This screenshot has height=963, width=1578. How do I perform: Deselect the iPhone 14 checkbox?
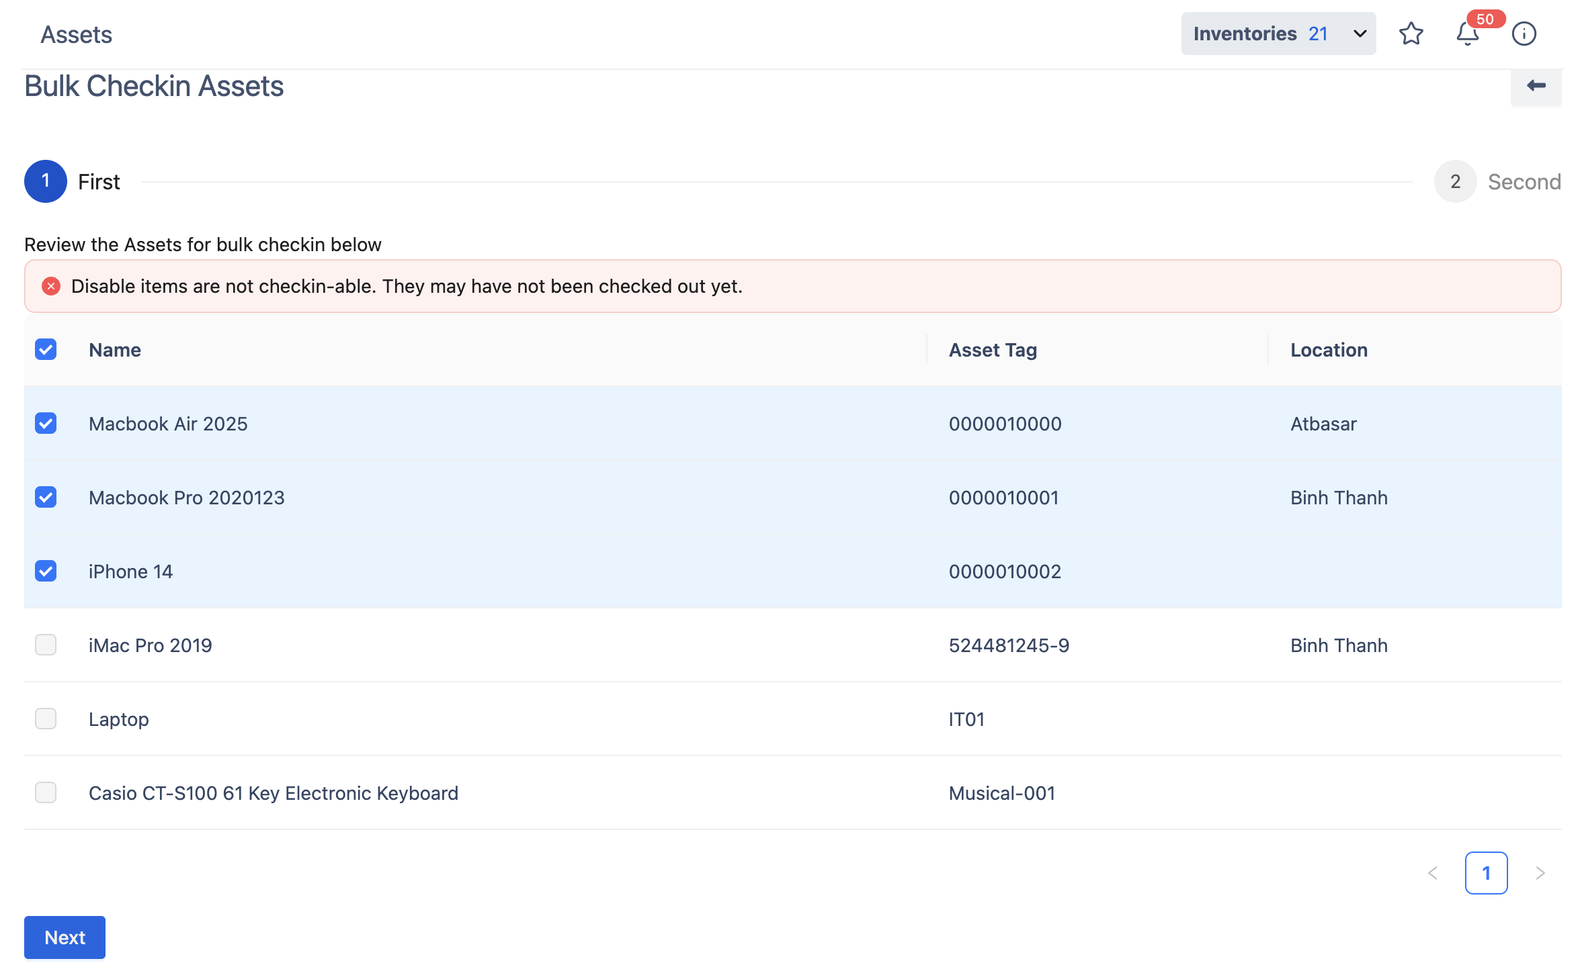[x=46, y=571]
